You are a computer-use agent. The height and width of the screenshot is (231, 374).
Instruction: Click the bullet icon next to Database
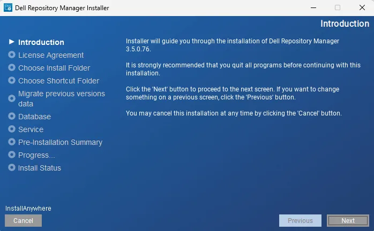point(12,116)
